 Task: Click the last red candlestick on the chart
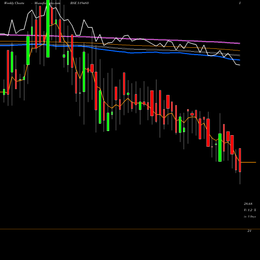(x=240, y=160)
